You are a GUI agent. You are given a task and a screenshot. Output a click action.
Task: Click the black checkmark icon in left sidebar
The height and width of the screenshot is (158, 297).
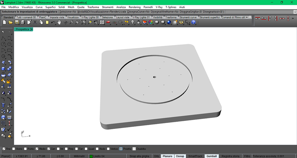click(x=10, y=130)
